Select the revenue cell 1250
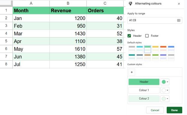 point(68,64)
